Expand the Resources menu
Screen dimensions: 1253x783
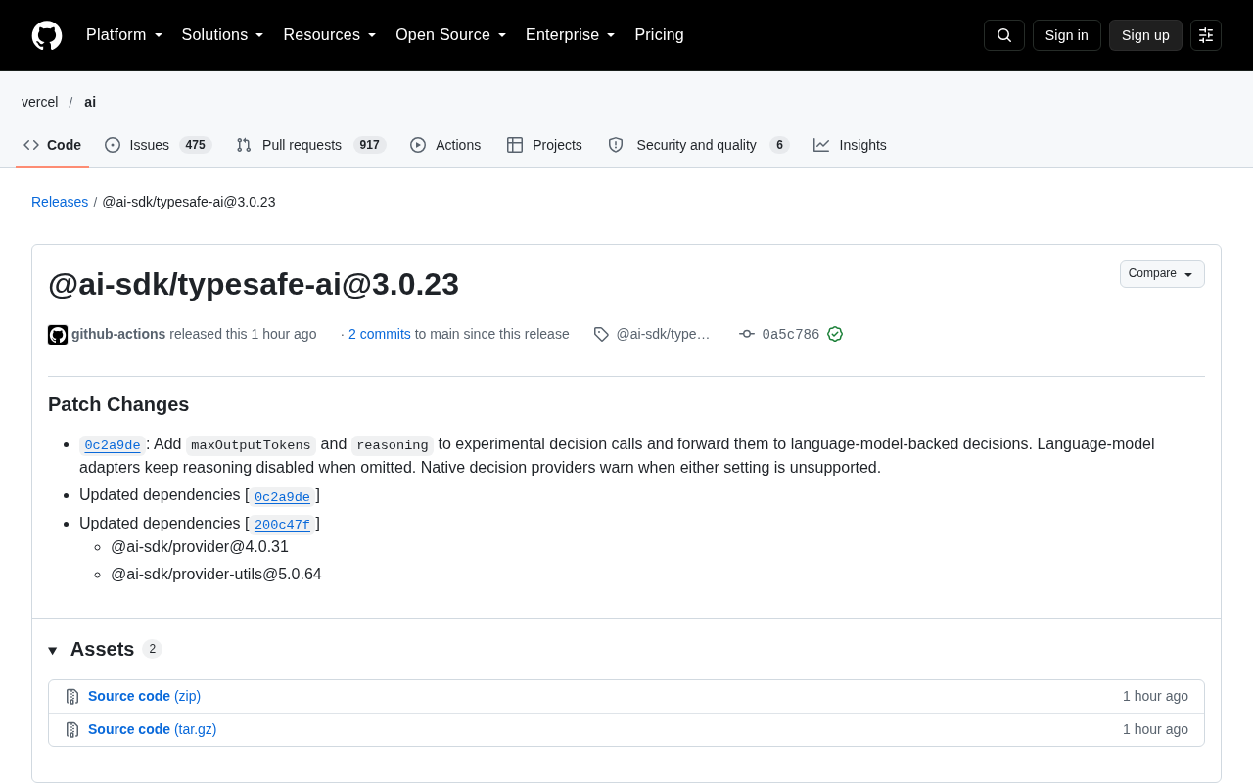(330, 35)
